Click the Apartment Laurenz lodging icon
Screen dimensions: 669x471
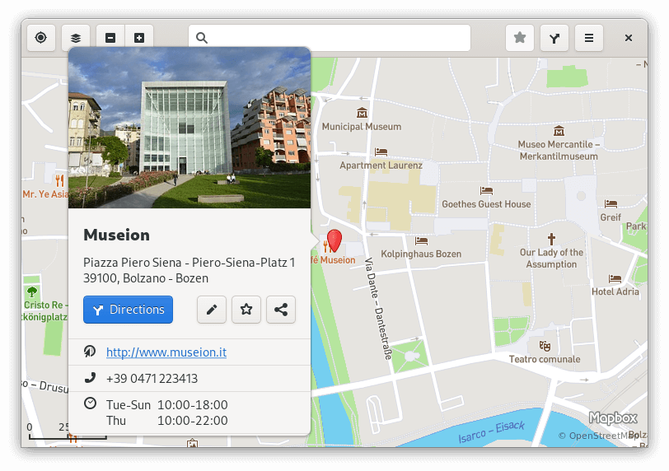click(x=381, y=152)
